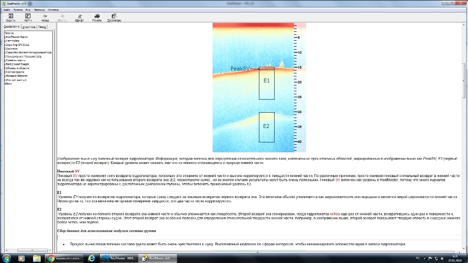Click the volume speaker icon in tray
468x263 pixels.
click(x=443, y=258)
